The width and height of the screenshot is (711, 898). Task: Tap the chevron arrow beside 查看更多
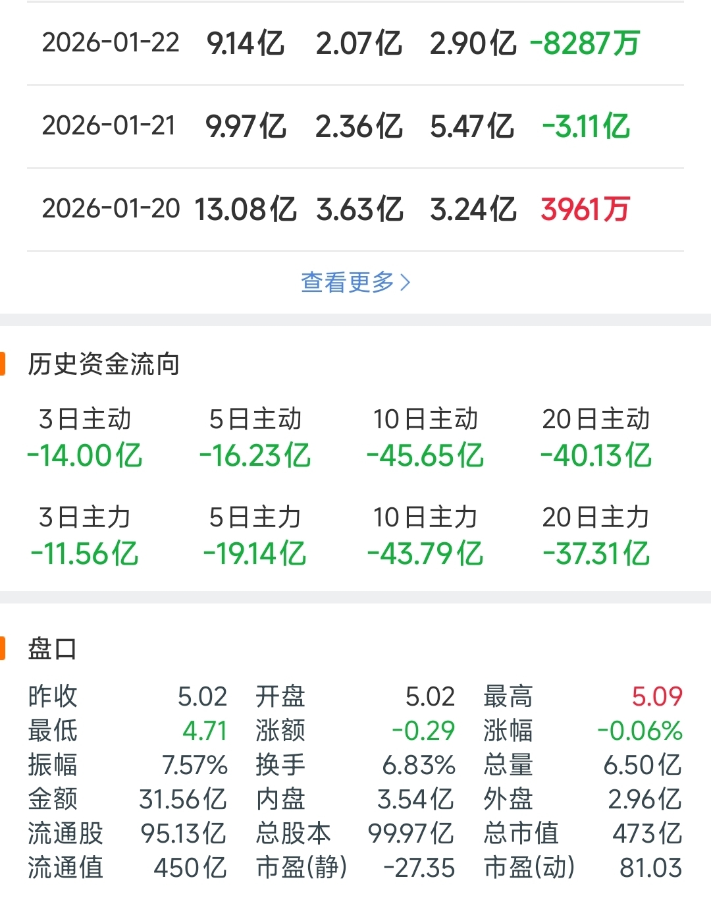(x=405, y=283)
